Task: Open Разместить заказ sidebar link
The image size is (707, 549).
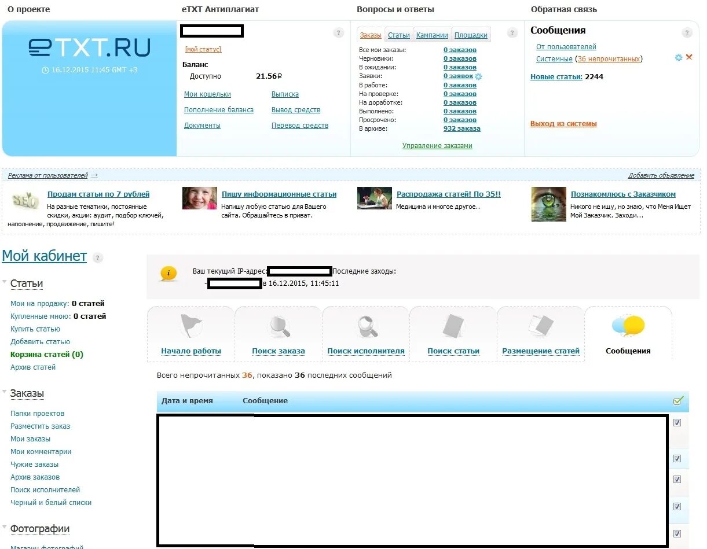Action: click(40, 426)
